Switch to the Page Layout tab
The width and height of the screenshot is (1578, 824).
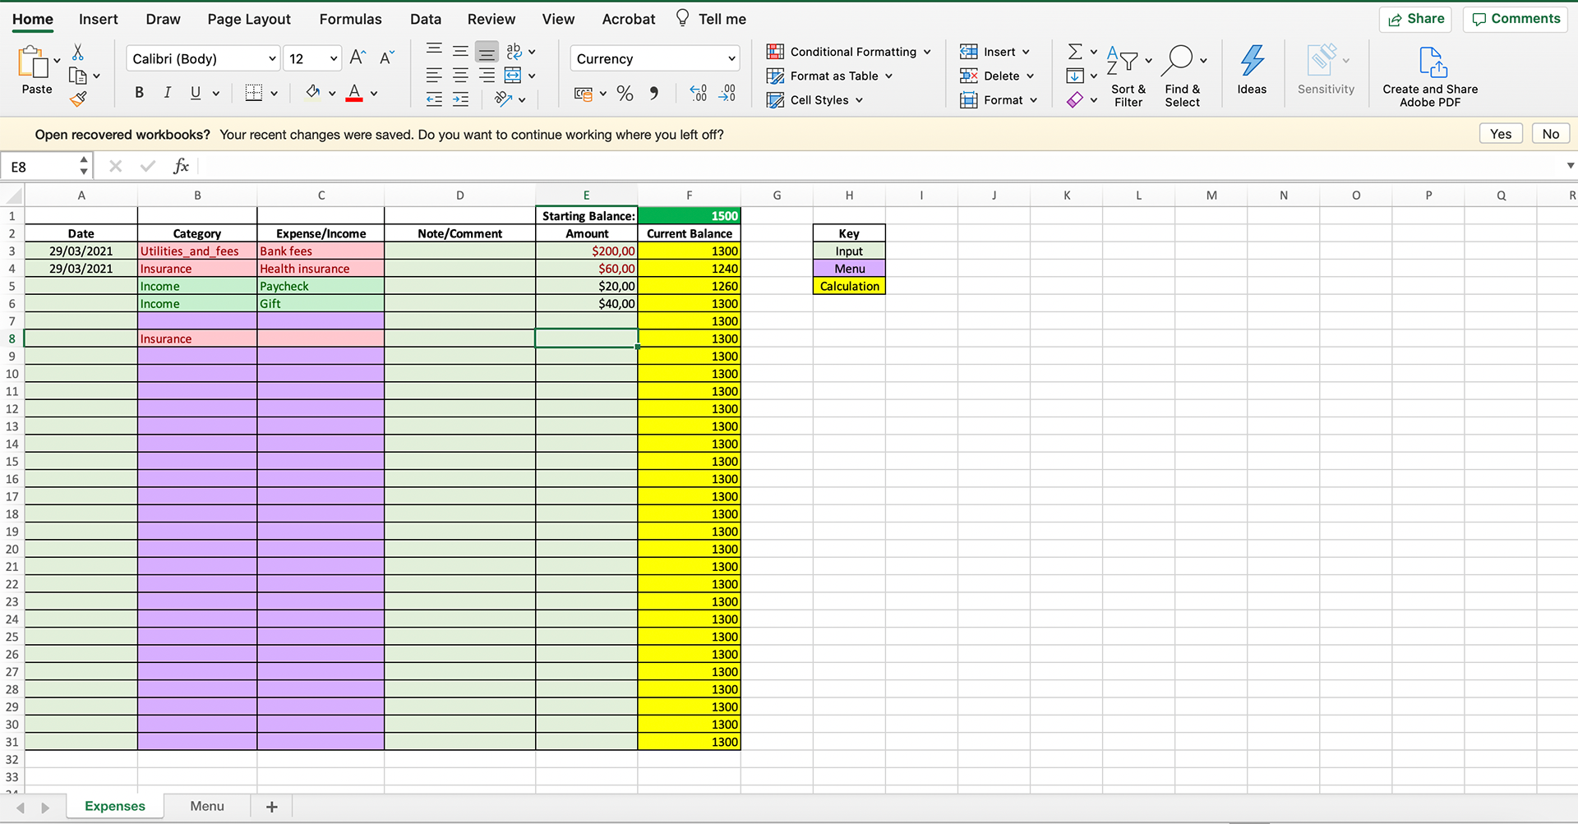(x=249, y=19)
